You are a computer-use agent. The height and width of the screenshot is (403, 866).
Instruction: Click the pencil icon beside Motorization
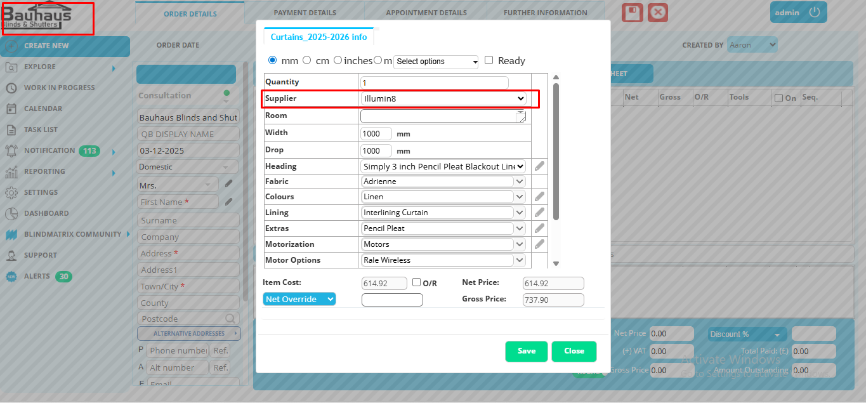(x=539, y=244)
